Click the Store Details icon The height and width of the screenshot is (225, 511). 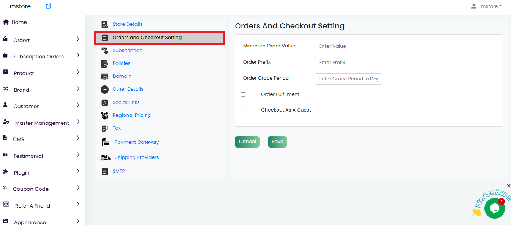tap(105, 24)
